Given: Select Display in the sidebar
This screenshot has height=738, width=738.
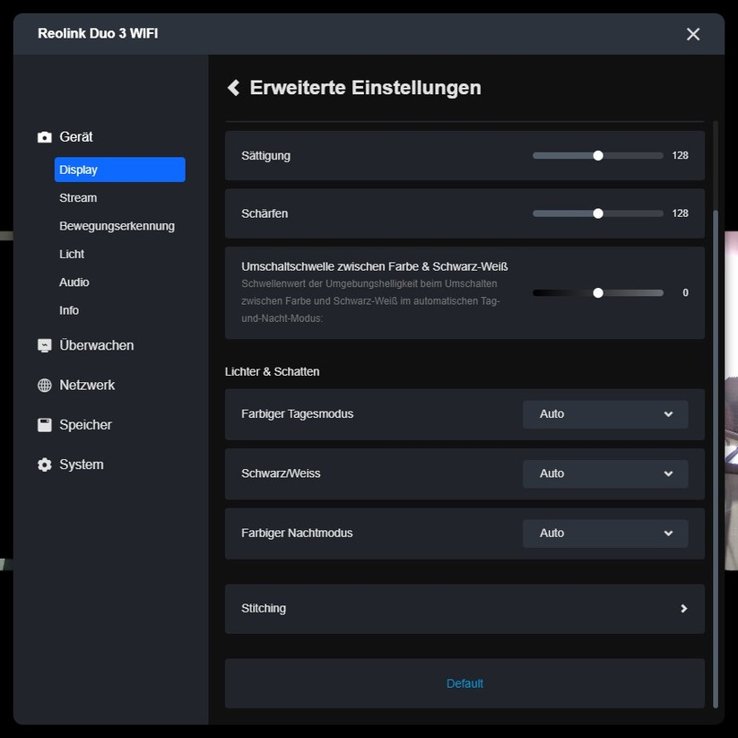Looking at the screenshot, I should (x=79, y=169).
